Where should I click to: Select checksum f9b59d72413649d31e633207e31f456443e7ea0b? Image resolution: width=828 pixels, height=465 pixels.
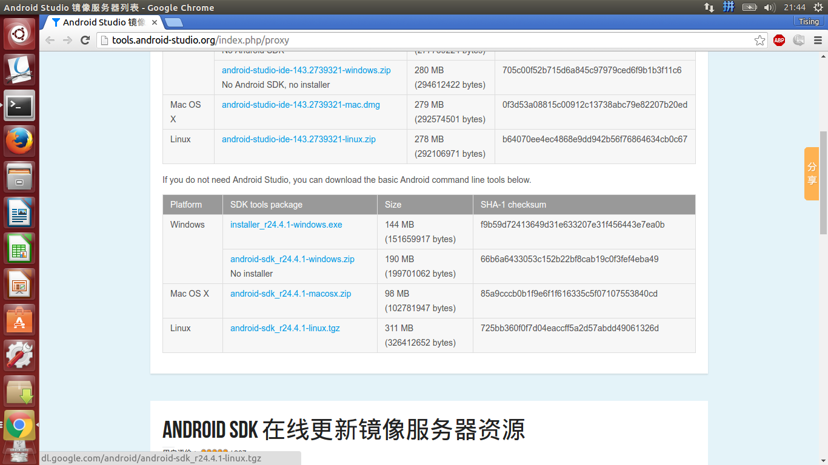coord(573,225)
